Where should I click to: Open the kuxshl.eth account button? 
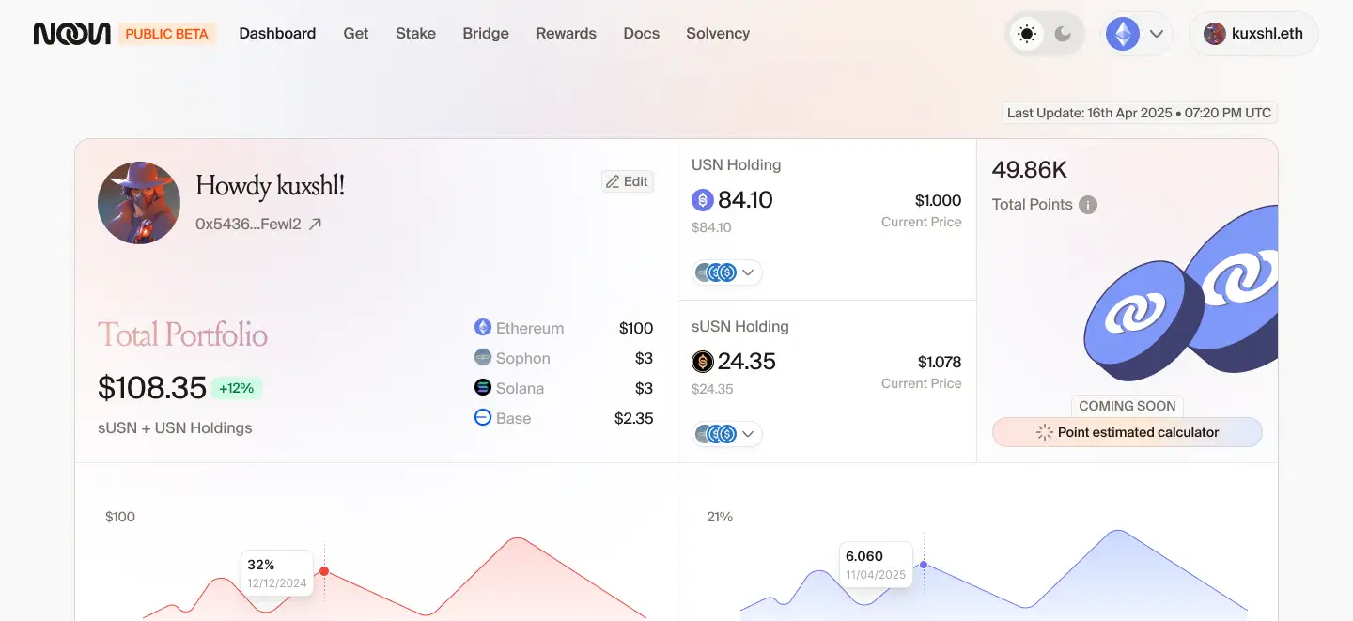[1253, 34]
